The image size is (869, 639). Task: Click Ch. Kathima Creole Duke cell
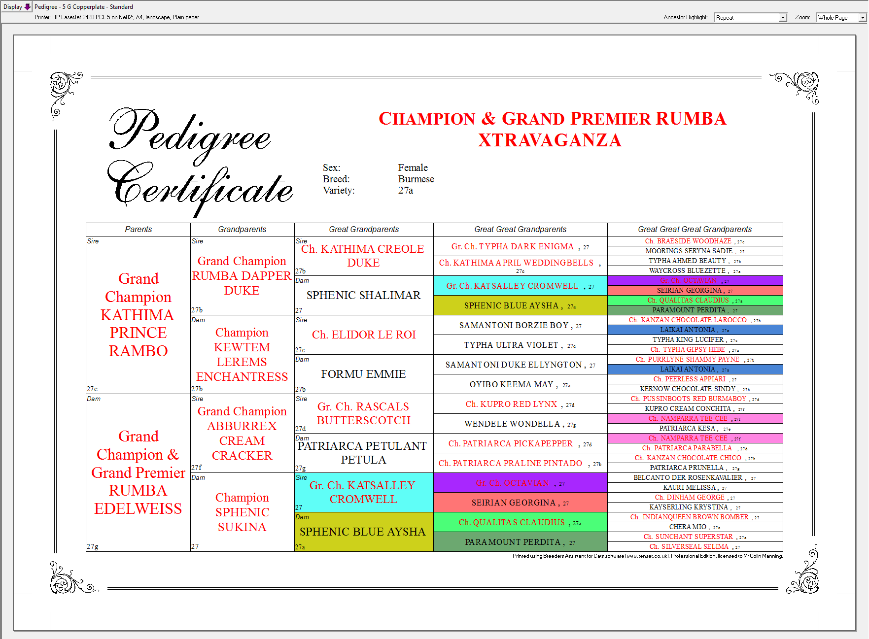tap(364, 256)
